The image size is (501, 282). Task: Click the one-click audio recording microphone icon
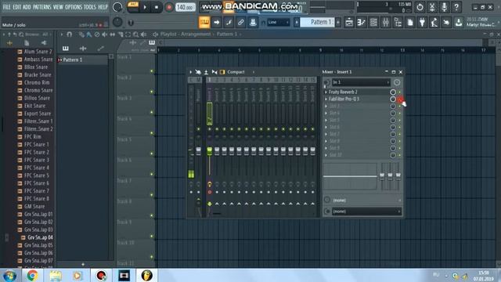444,7
